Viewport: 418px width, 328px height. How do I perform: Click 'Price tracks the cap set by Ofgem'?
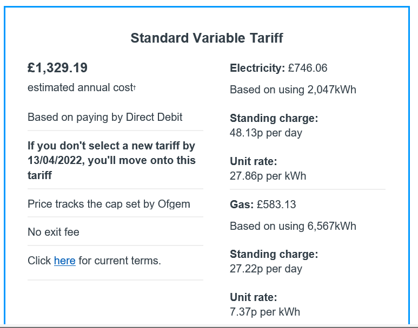[x=109, y=204]
